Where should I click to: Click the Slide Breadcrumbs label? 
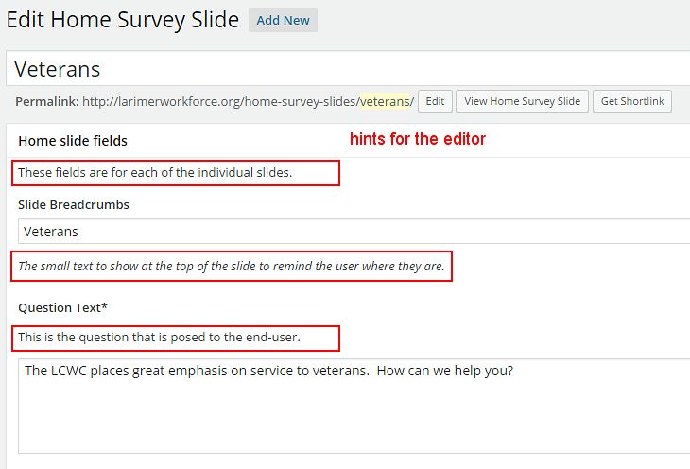coord(74,205)
